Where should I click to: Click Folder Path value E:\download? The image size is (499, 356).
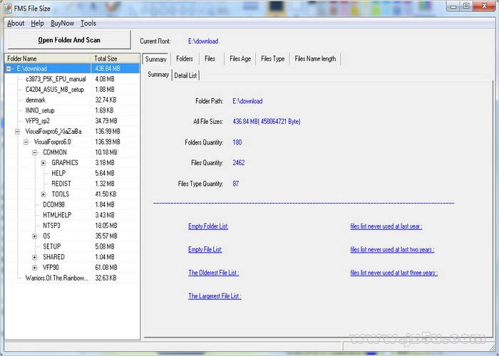click(247, 101)
